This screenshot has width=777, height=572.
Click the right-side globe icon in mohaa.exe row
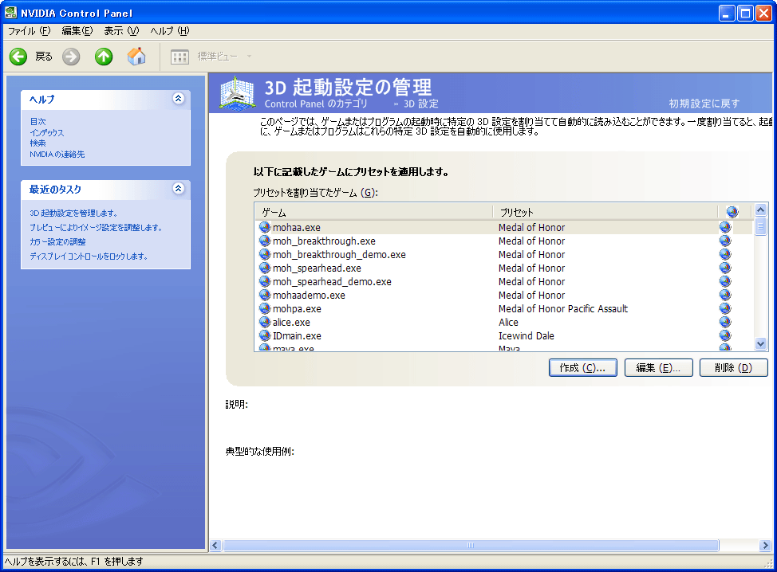(x=725, y=227)
